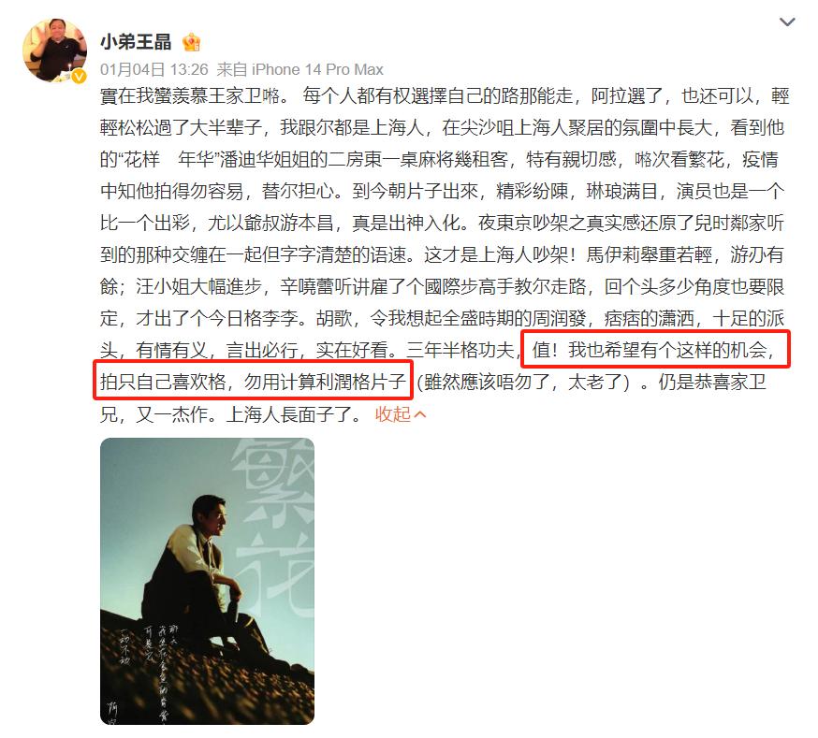Open the post options chevron at top right

pyautogui.click(x=787, y=22)
